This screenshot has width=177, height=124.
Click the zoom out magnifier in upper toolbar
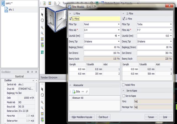pyautogui.click(x=42, y=33)
